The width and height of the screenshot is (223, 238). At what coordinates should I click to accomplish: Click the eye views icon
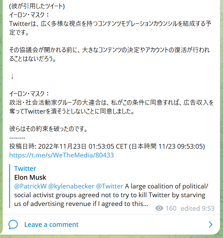(x=159, y=208)
